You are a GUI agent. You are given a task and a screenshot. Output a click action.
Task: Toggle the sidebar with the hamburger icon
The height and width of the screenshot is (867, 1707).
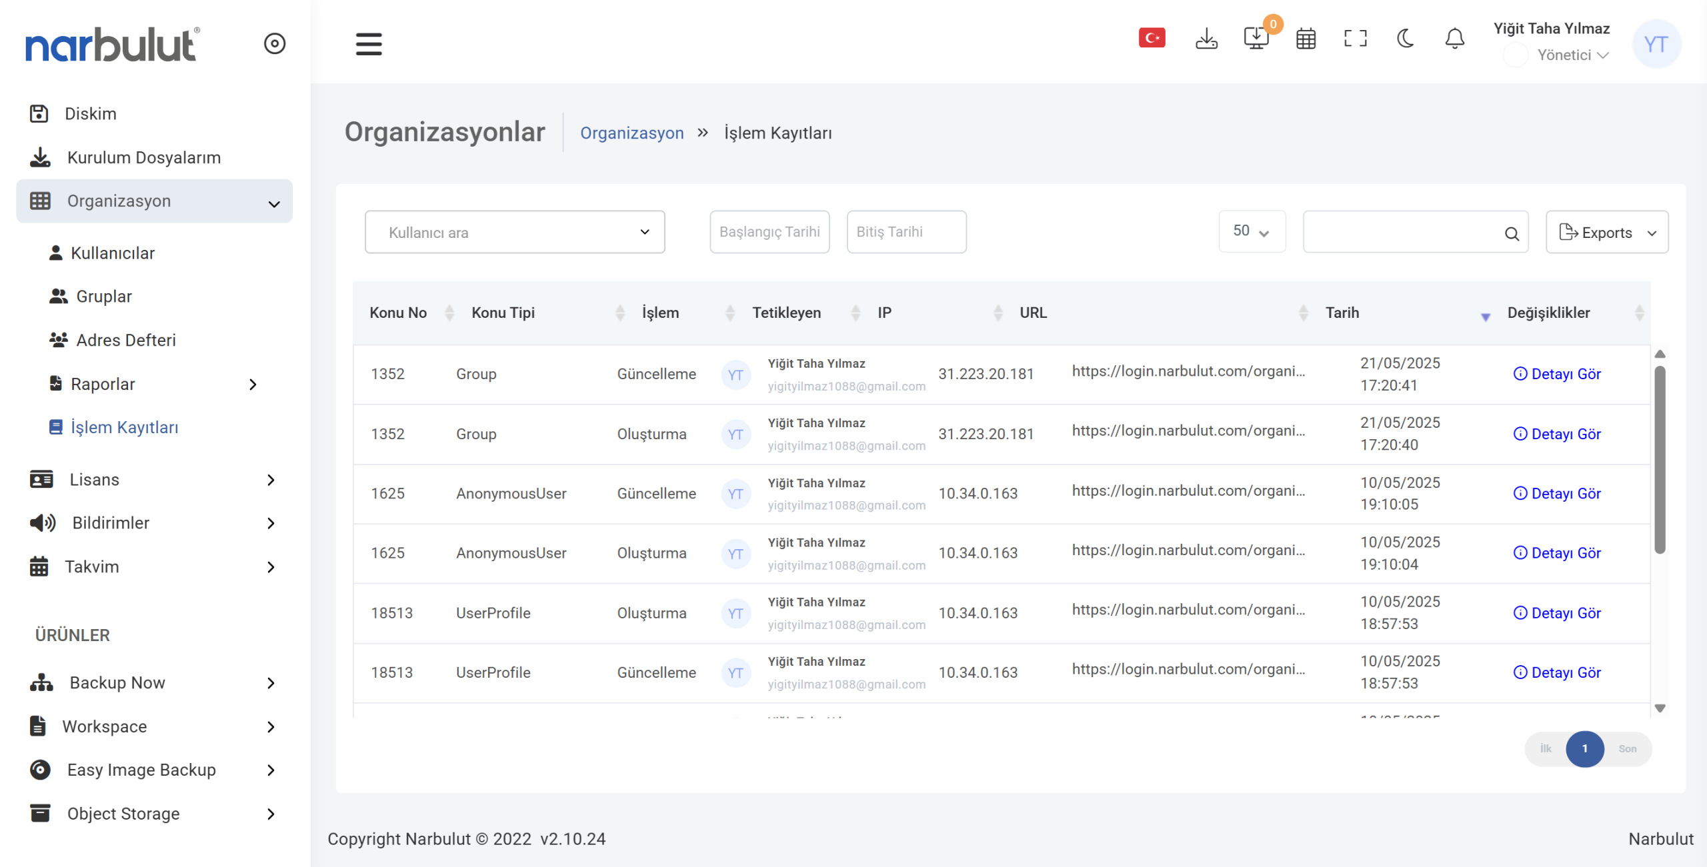pyautogui.click(x=369, y=44)
